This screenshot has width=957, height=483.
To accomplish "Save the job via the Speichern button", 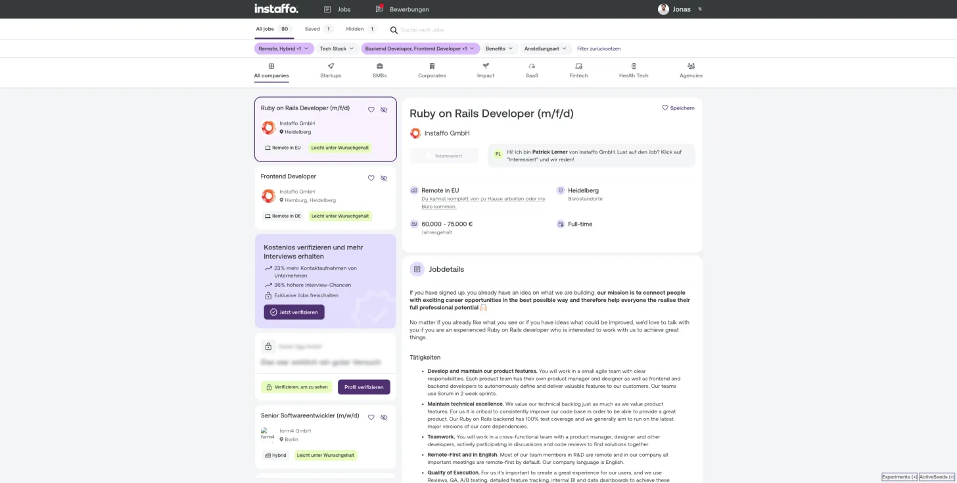I will point(678,108).
